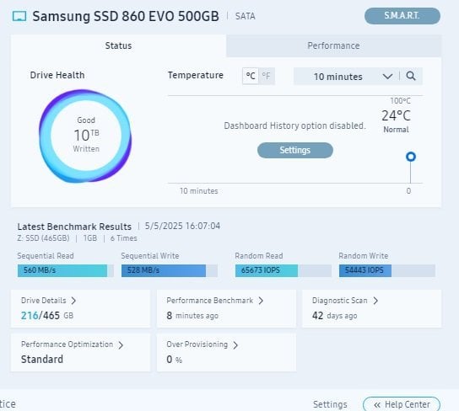Click the Performance Benchmark link label
The width and height of the screenshot is (459, 411).
tap(209, 301)
